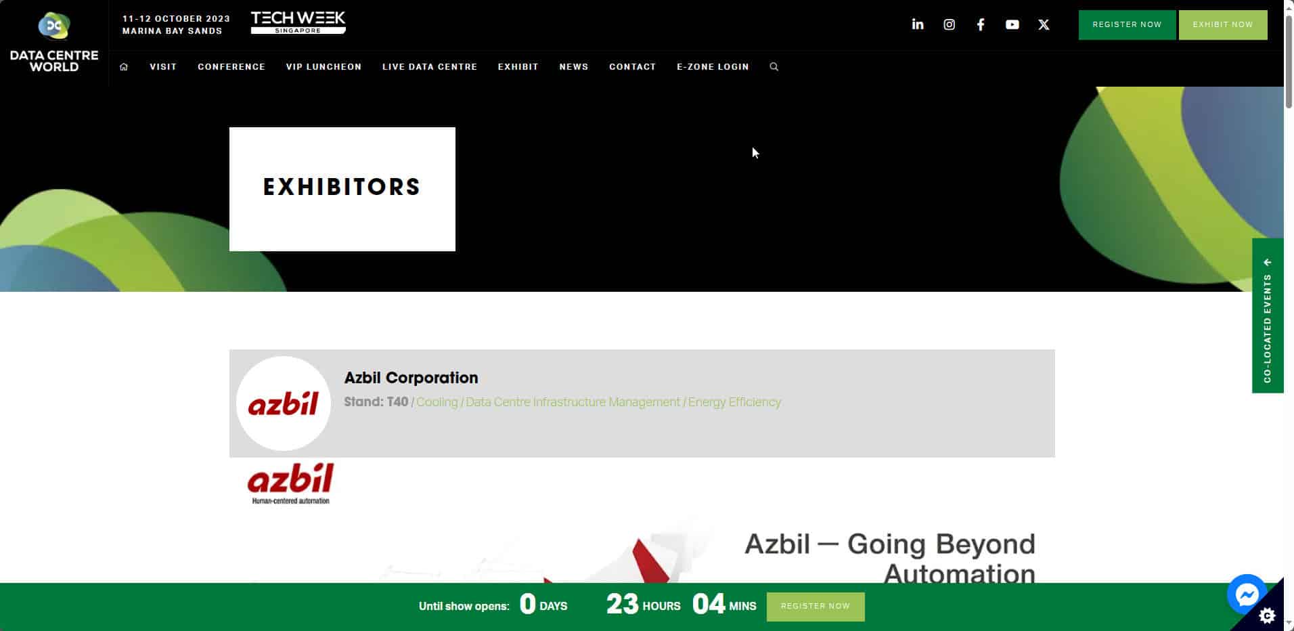Click the Tech Week Singapore logo
The width and height of the screenshot is (1294, 631).
click(298, 22)
